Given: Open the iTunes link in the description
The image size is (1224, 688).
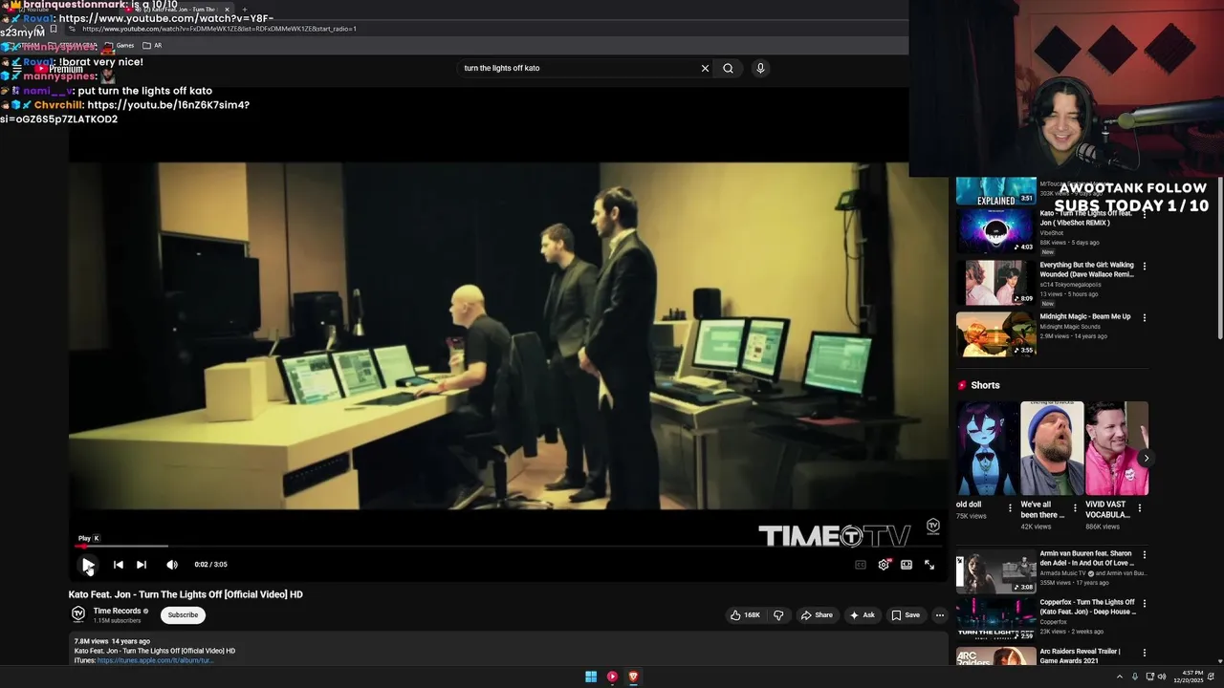Looking at the screenshot, I should pos(155,660).
